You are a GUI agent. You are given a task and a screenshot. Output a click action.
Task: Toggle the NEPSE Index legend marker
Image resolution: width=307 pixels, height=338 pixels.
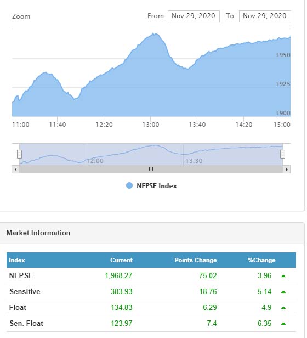pyautogui.click(x=129, y=185)
